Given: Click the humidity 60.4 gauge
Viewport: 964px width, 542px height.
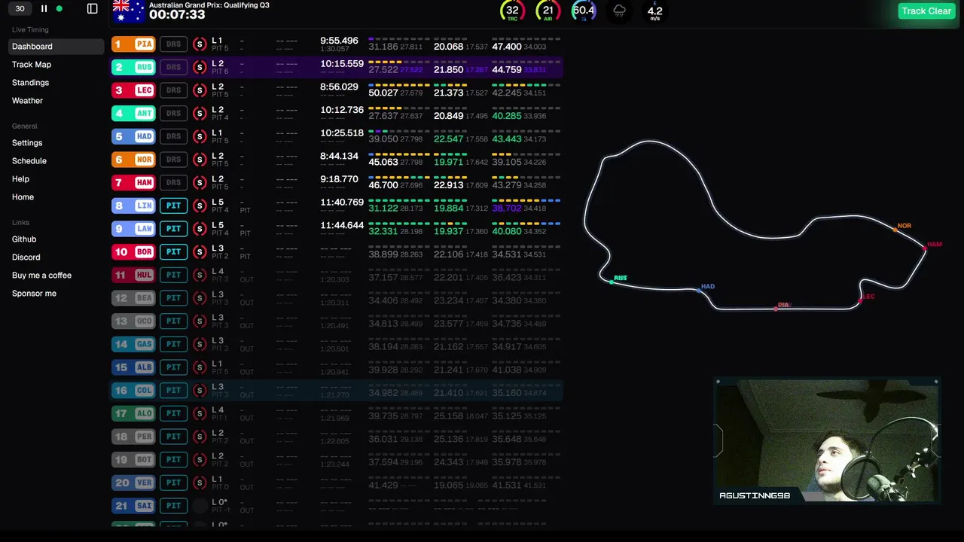Looking at the screenshot, I should tap(584, 11).
